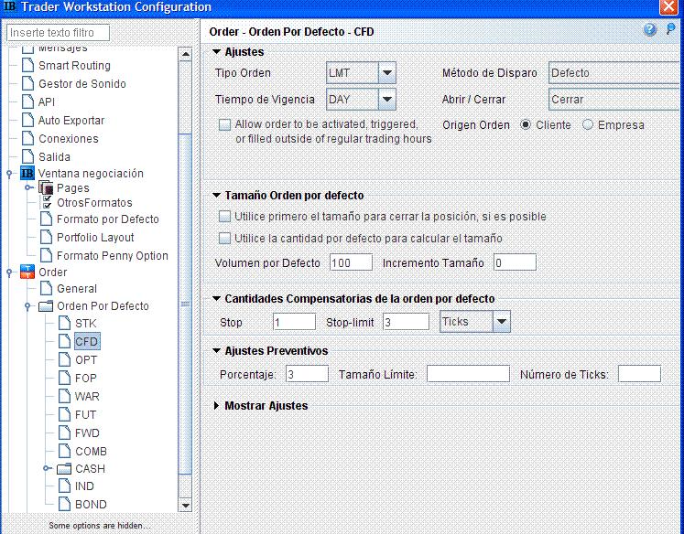The width and height of the screenshot is (684, 534).
Task: Click the STK page icon
Action: 64,323
